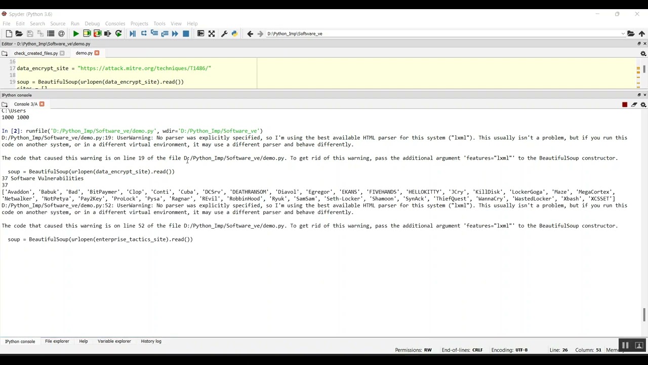Open the Run menu
The width and height of the screenshot is (648, 365).
75,23
